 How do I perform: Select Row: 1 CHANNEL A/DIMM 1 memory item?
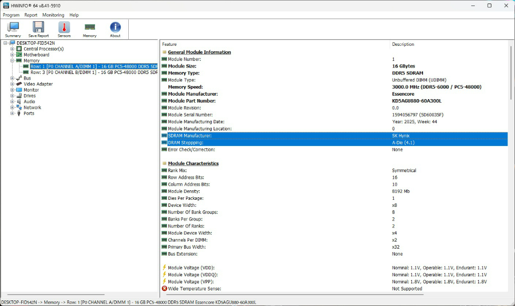(94, 66)
